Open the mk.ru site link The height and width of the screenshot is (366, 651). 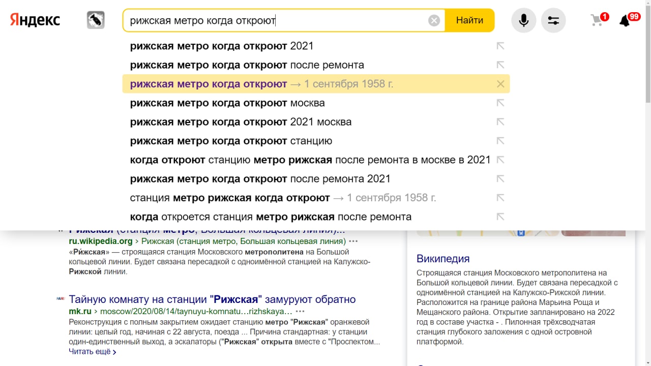coord(80,311)
